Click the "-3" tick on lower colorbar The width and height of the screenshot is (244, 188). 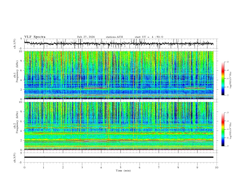[227, 113]
